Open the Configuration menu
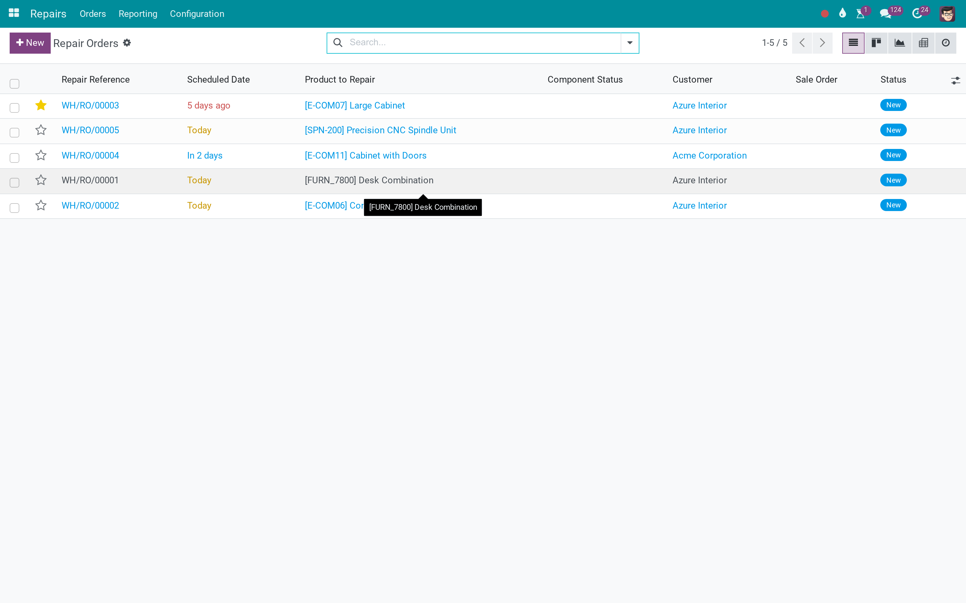The image size is (966, 603). 197,14
